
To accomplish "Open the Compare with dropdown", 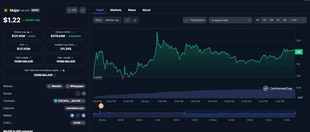I will 230,20.
